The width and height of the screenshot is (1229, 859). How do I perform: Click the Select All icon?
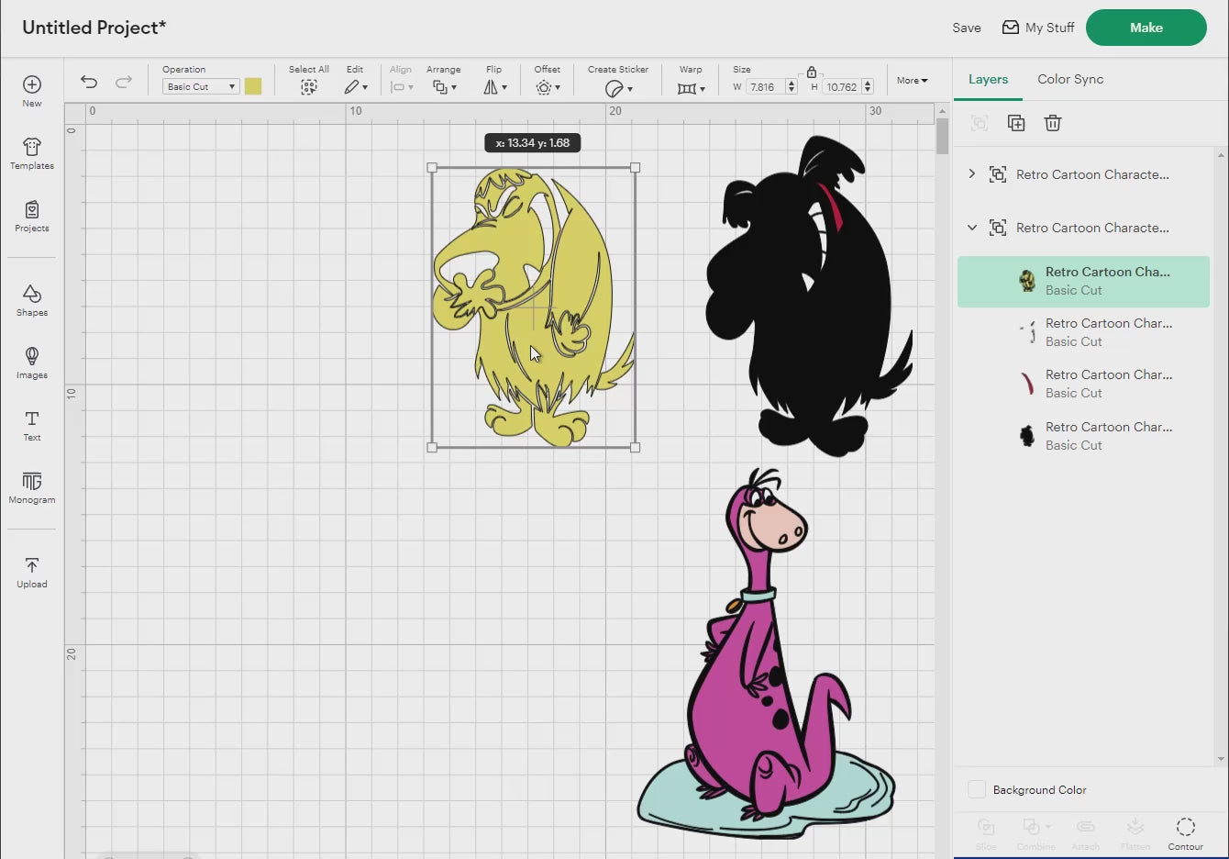click(x=309, y=87)
